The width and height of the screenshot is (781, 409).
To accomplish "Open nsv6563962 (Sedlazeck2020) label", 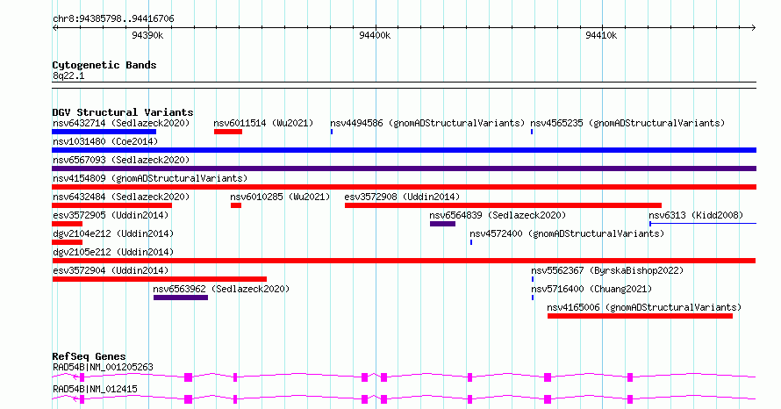I will (x=221, y=289).
